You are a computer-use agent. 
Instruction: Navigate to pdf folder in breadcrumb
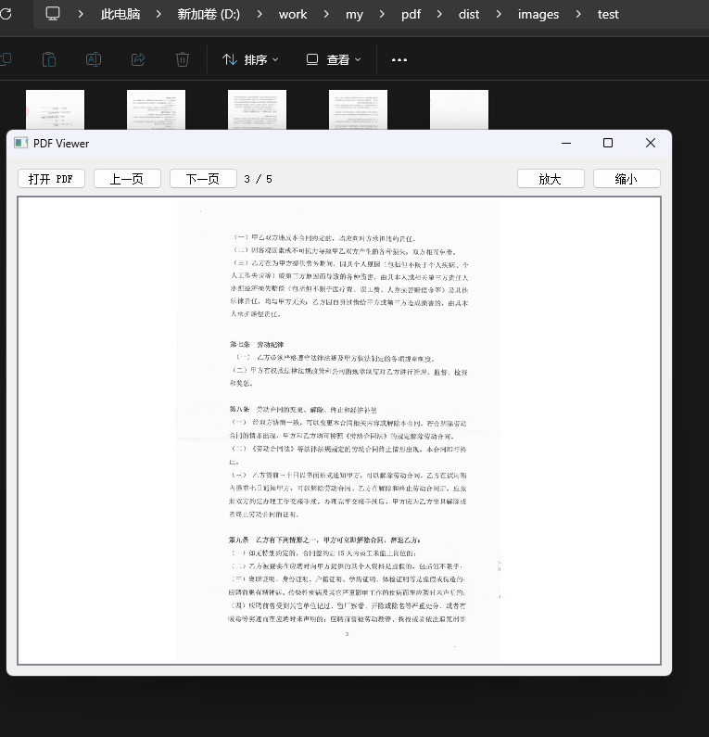(x=411, y=15)
